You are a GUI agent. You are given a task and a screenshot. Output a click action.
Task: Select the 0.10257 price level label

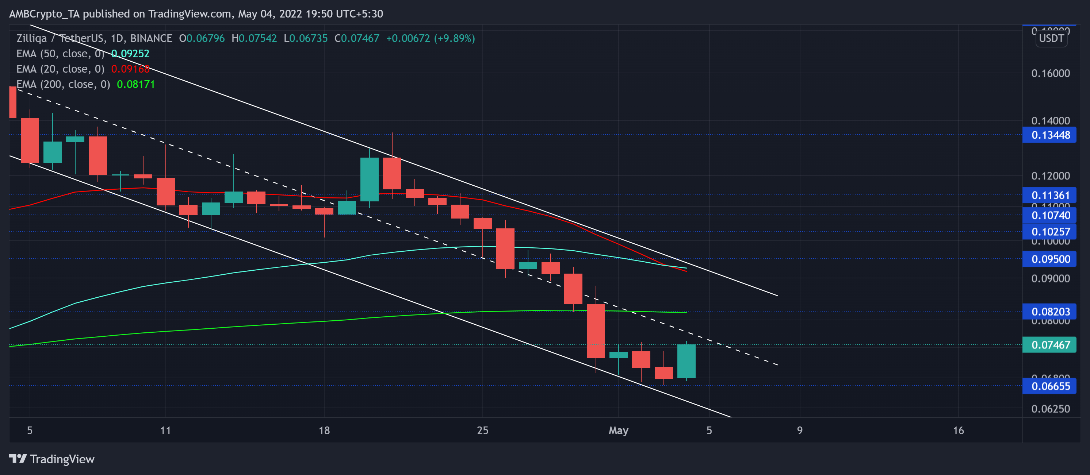point(1049,232)
